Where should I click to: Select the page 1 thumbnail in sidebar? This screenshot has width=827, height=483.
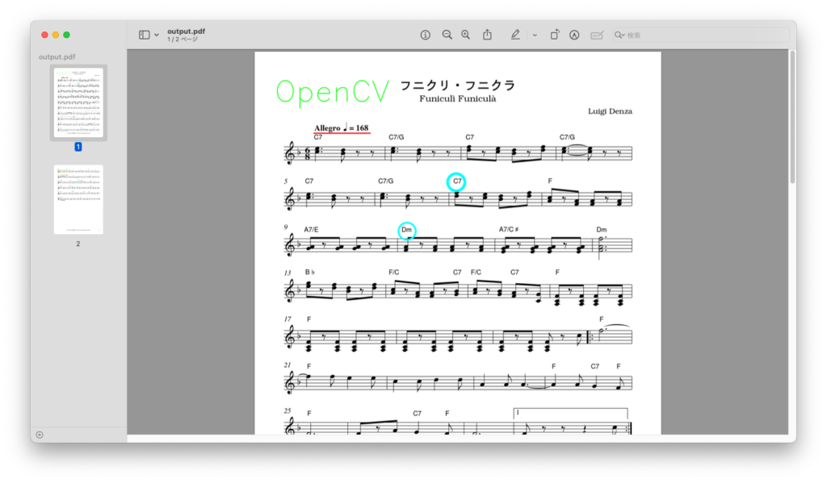pos(78,103)
